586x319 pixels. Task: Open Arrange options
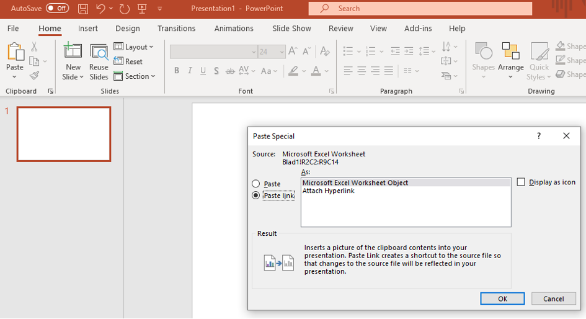(x=510, y=61)
